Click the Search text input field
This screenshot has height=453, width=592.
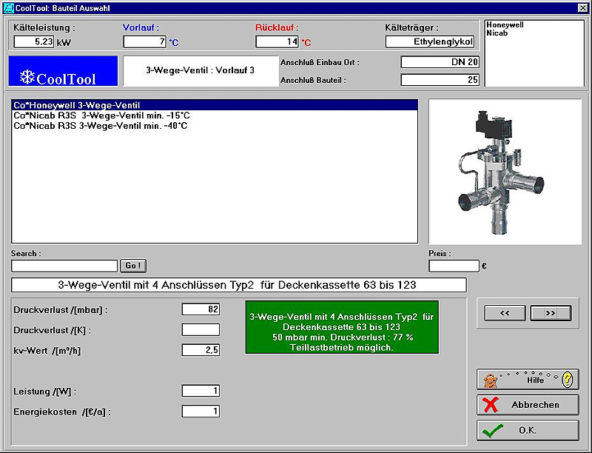[x=64, y=266]
